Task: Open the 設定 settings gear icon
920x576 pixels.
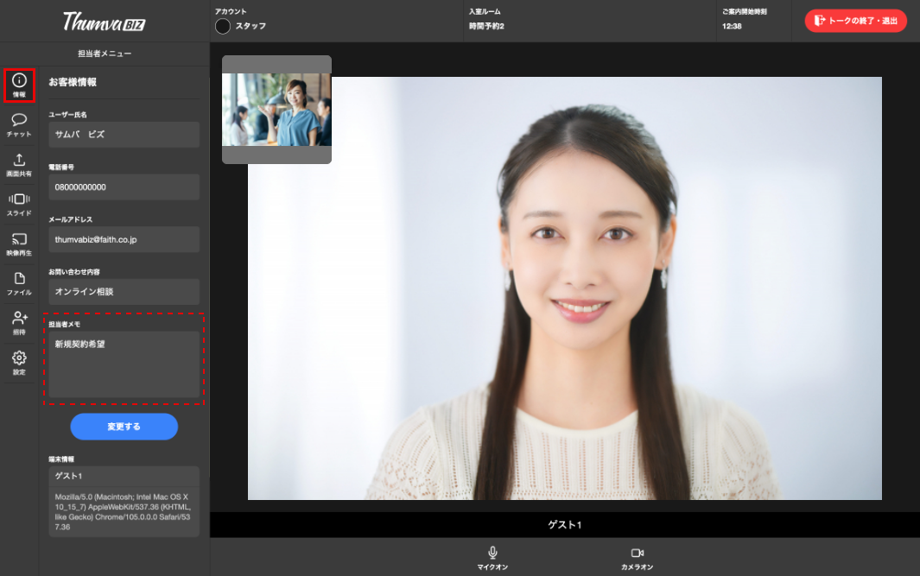Action: pyautogui.click(x=19, y=363)
